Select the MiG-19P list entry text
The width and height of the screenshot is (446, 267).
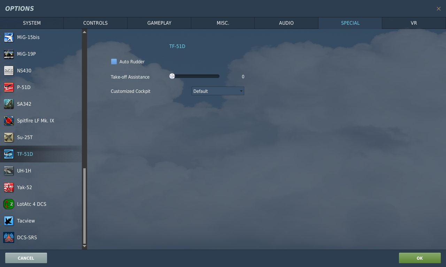(26, 54)
